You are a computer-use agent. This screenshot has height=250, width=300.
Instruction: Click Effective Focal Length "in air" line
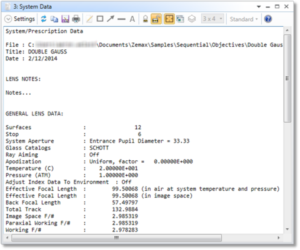pyautogui.click(x=142, y=189)
